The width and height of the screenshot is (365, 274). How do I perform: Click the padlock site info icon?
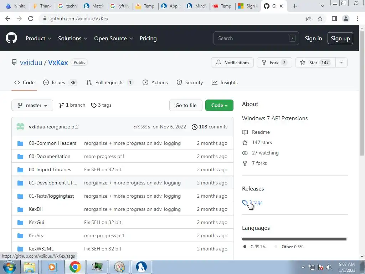pyautogui.click(x=45, y=19)
